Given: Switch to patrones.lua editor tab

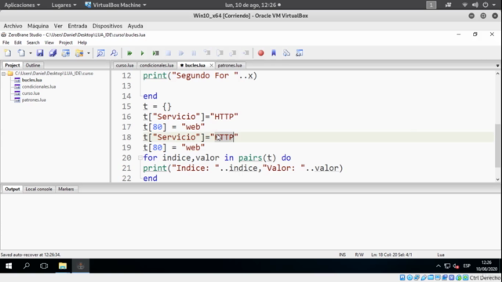Looking at the screenshot, I should [230, 65].
